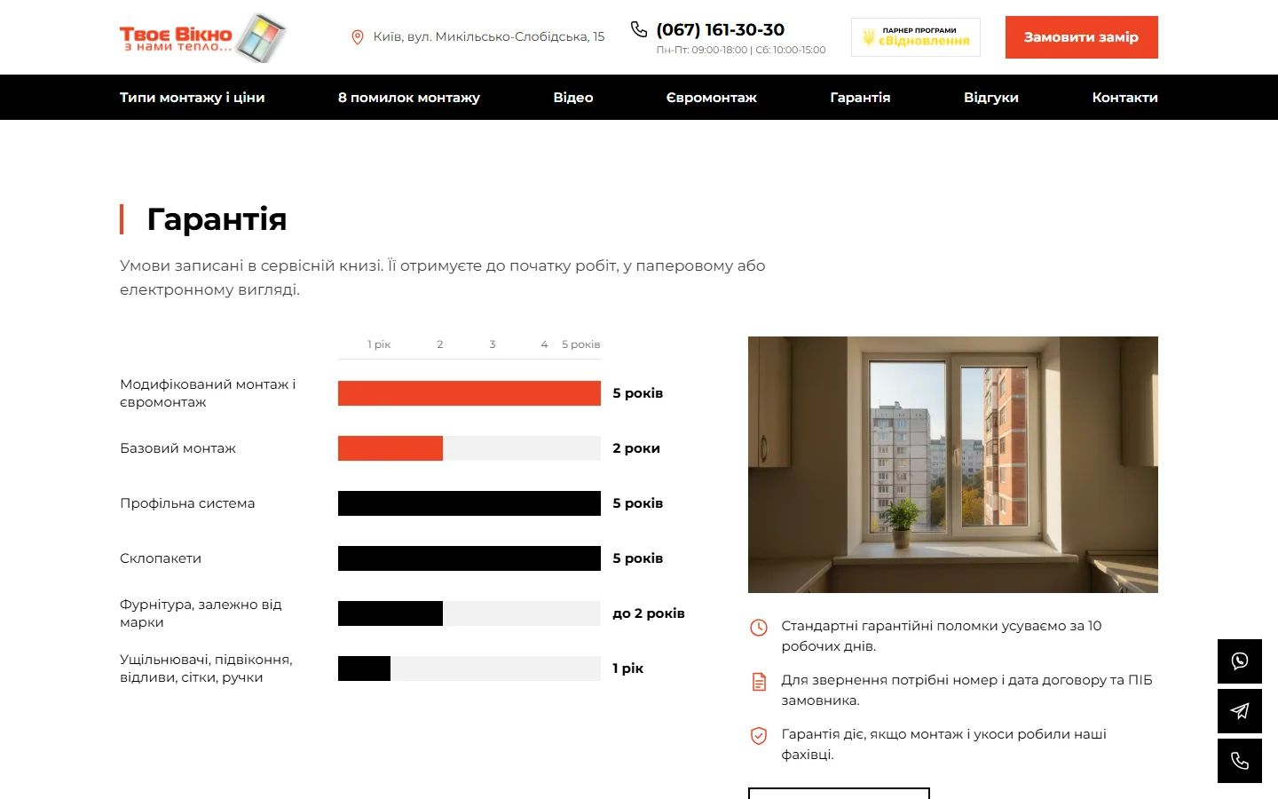Click the 'до 2 років' value
Viewport: 1278px width, 799px height.
click(x=649, y=613)
